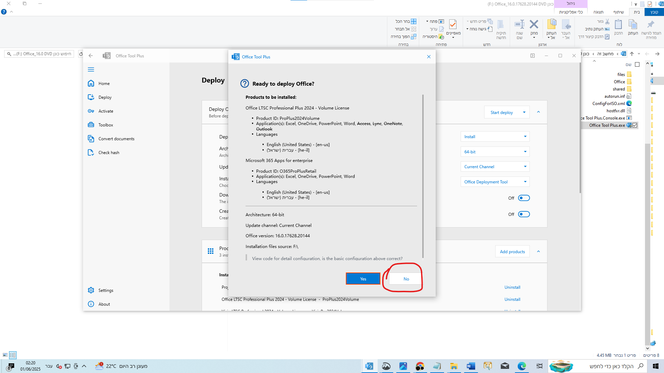Select the files folder in Explorer

point(625,74)
